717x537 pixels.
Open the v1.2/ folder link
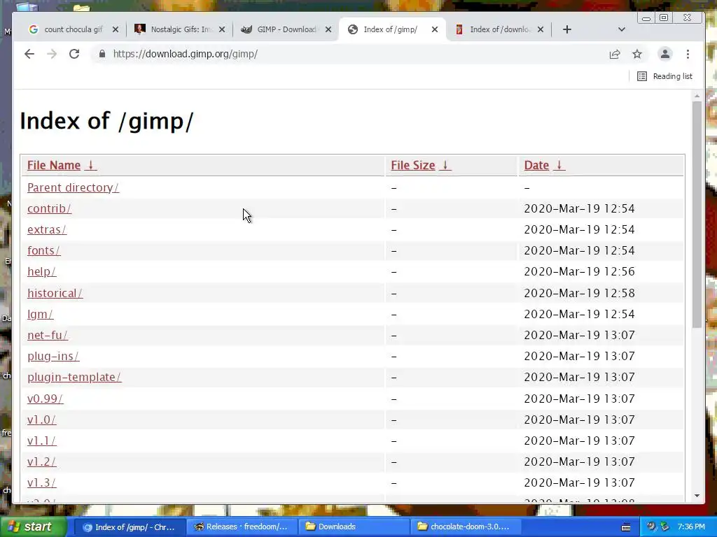pos(41,461)
